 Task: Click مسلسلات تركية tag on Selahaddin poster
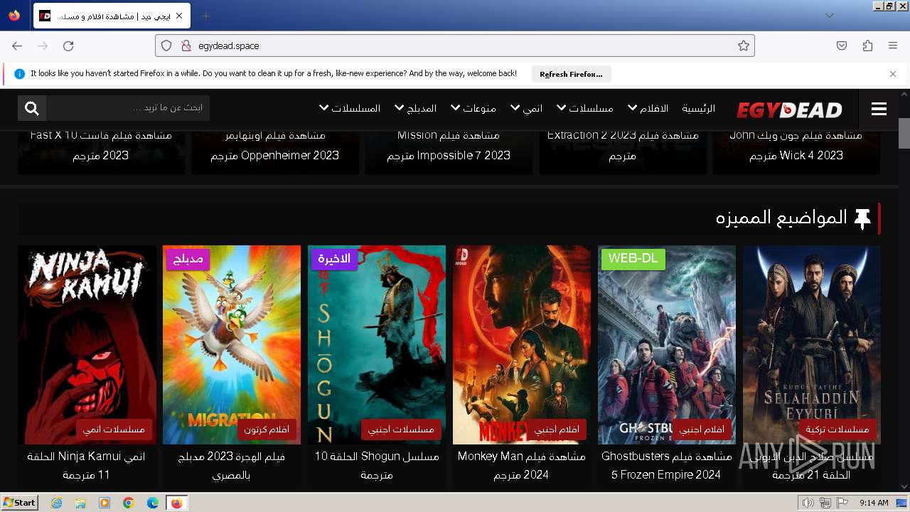tap(837, 430)
